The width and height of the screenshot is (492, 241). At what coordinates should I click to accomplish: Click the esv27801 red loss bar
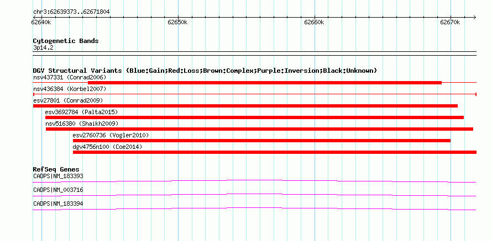click(245, 106)
